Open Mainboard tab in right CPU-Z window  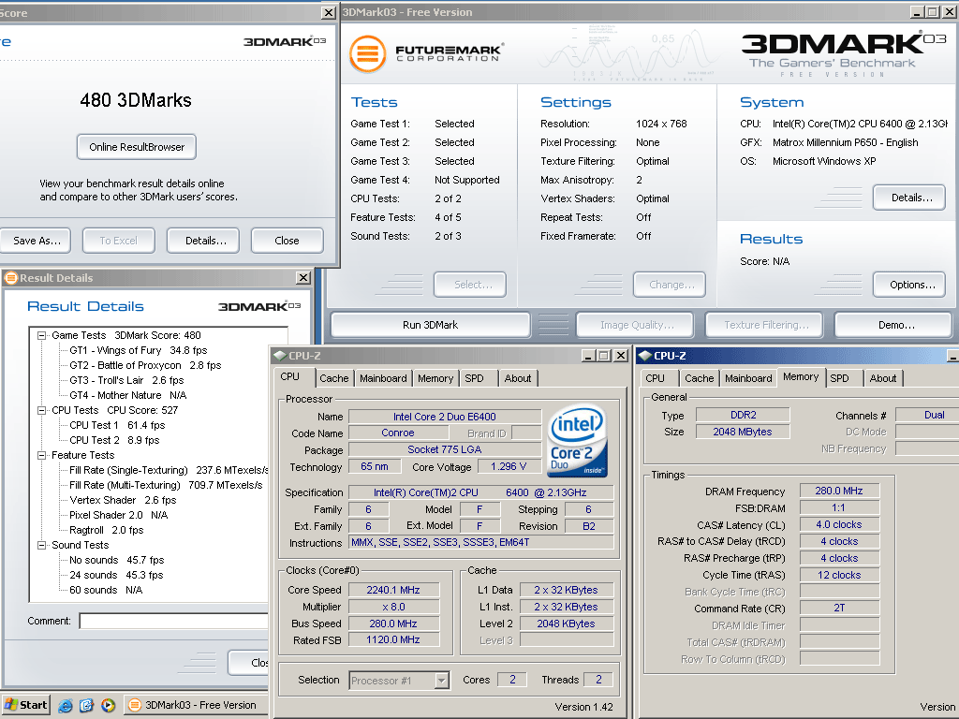click(x=748, y=378)
